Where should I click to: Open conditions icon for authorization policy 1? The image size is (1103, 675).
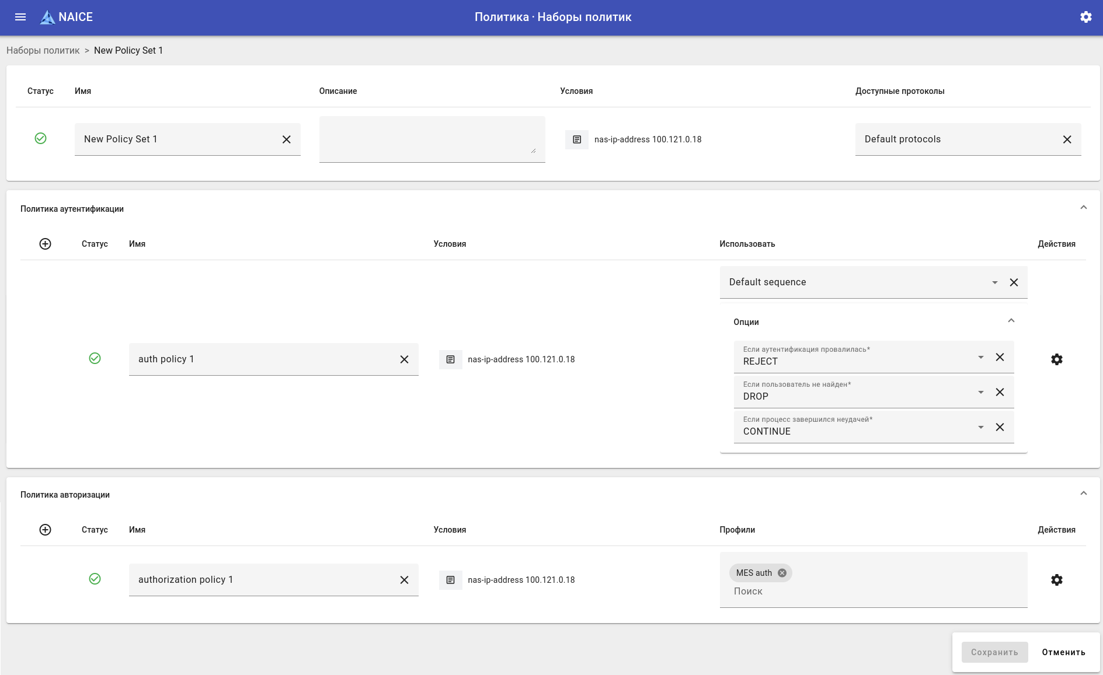[x=450, y=580]
